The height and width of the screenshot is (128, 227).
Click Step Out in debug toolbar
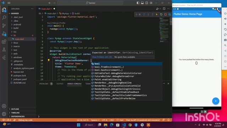(x=153, y=14)
